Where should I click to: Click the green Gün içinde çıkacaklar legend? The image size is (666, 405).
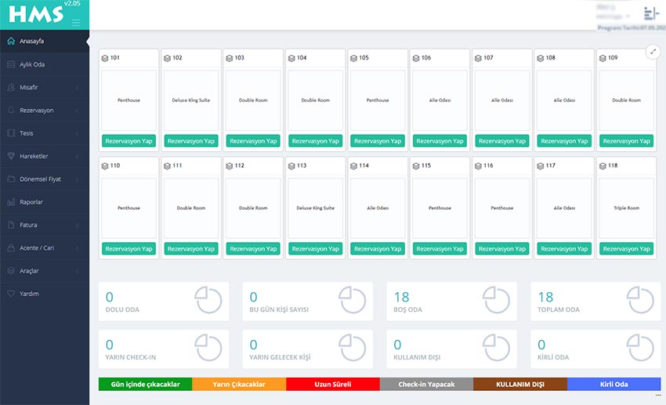[145, 384]
